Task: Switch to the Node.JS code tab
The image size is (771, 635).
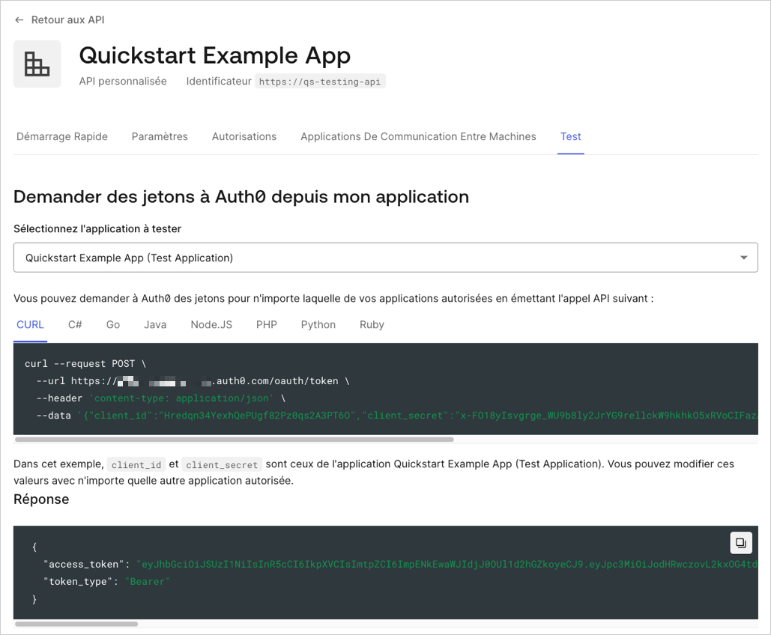Action: [211, 325]
